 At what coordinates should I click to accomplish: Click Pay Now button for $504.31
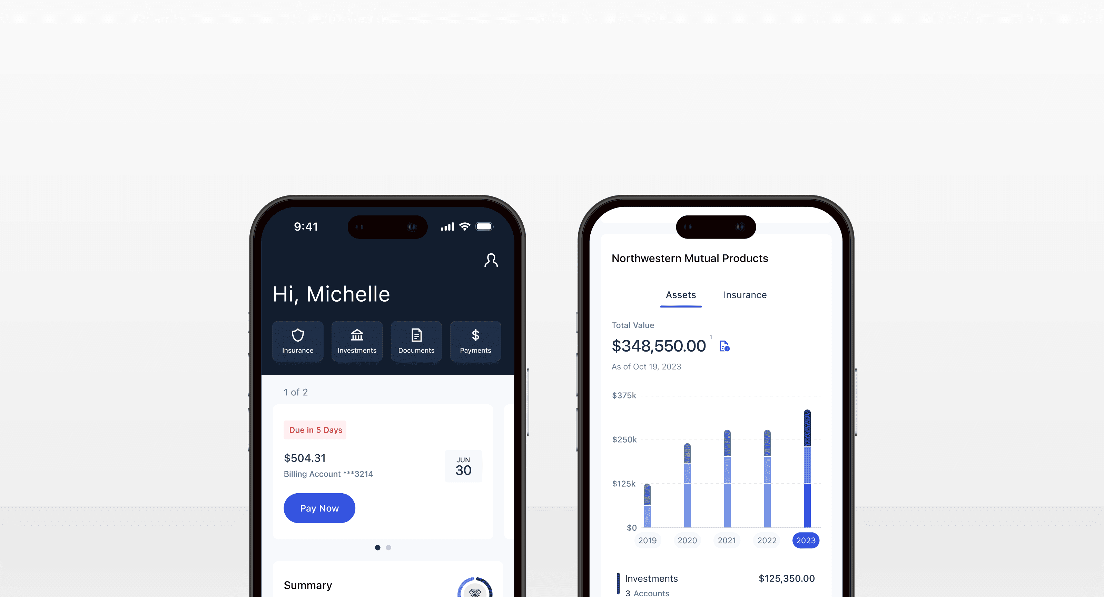click(319, 508)
